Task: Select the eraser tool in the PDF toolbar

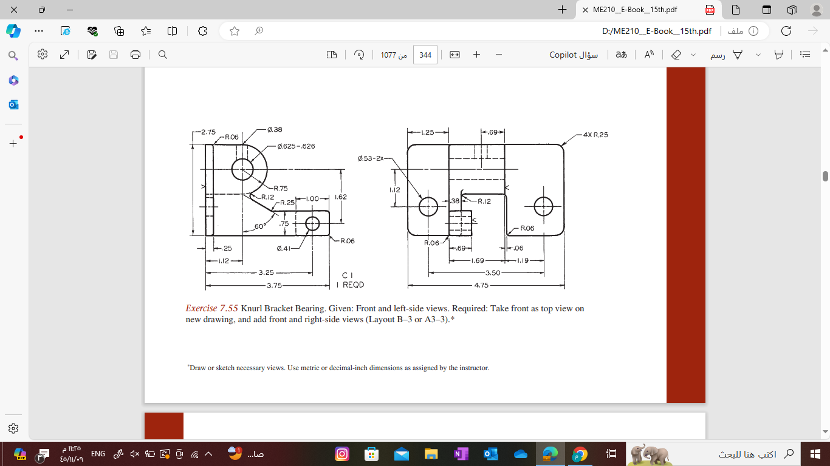Action: (677, 55)
